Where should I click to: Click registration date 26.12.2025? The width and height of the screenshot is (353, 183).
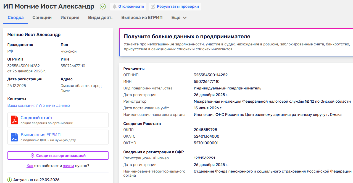click(x=17, y=86)
